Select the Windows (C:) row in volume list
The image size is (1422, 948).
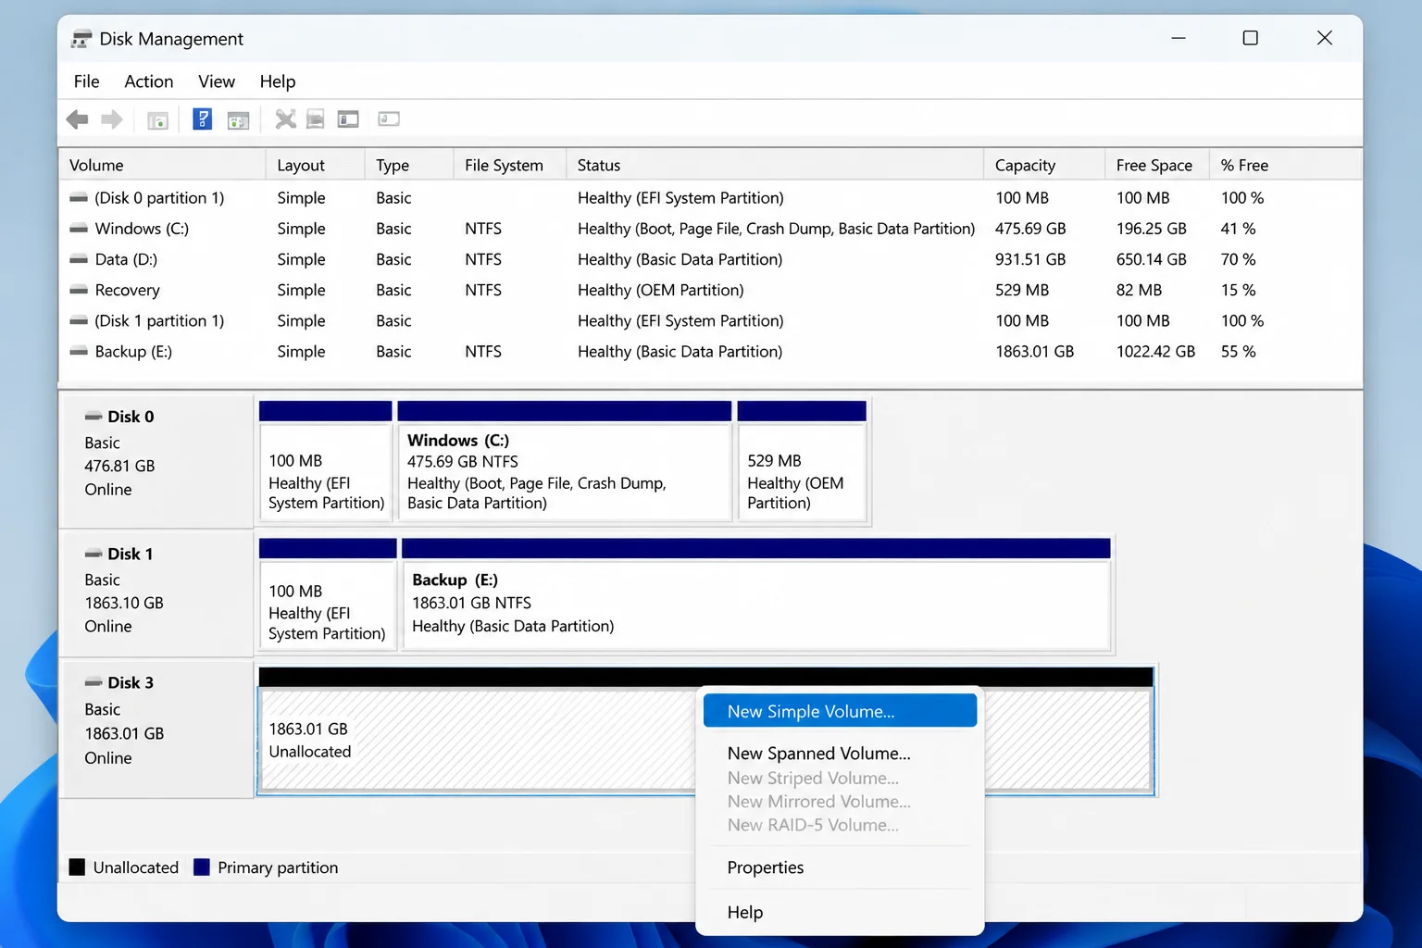point(710,229)
